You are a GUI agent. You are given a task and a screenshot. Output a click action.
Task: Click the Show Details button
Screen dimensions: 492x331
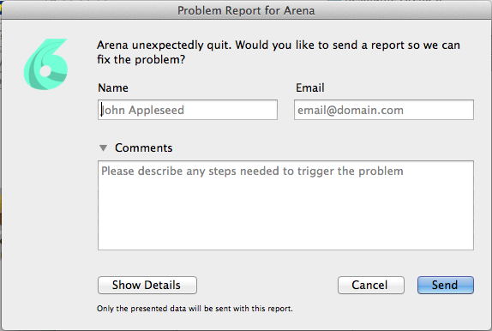pos(147,286)
